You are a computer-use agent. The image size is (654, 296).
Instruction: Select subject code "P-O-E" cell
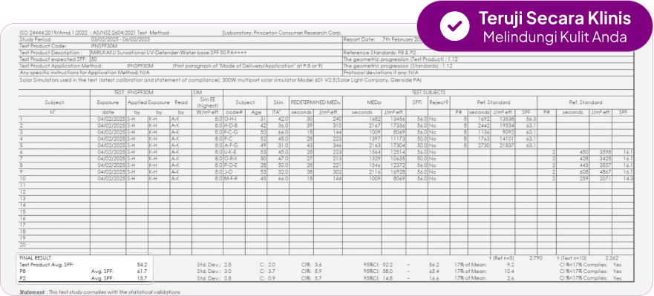point(231,166)
